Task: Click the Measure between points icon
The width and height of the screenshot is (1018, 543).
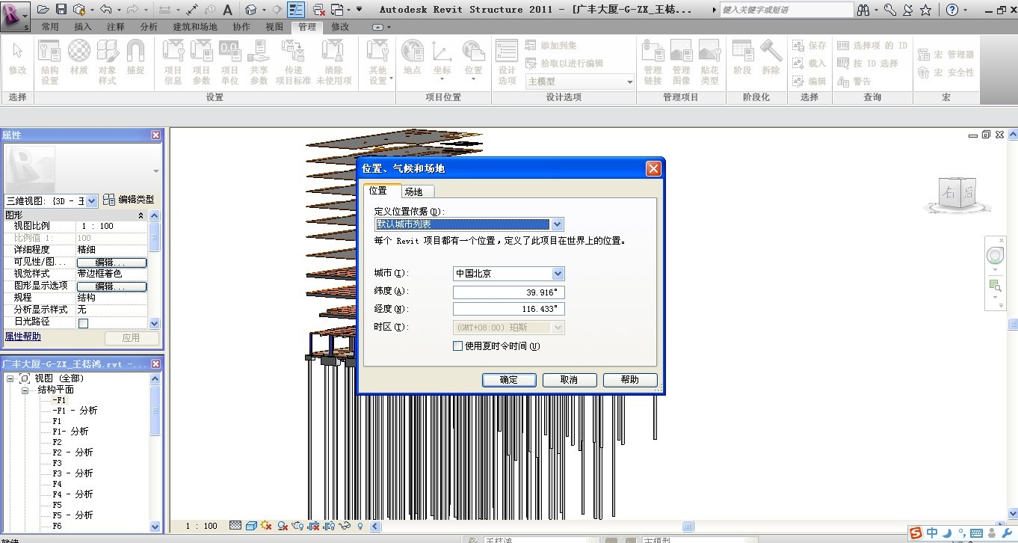Action: click(x=192, y=10)
